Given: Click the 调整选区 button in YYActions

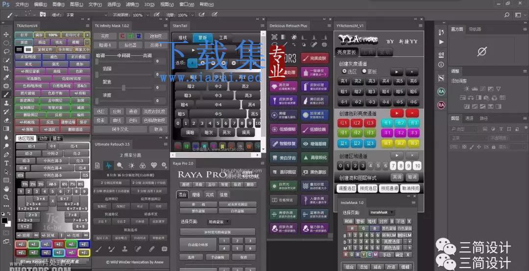Looking at the screenshot, I should pos(347,188).
